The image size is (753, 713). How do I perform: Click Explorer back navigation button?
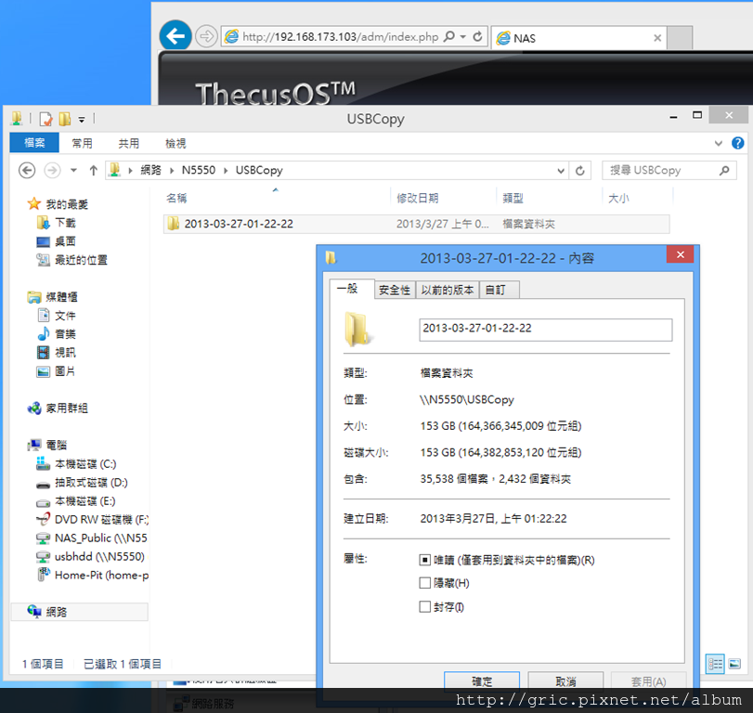27,171
